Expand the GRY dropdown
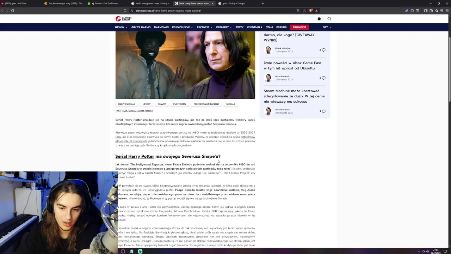The image size is (451, 254). pyautogui.click(x=327, y=27)
